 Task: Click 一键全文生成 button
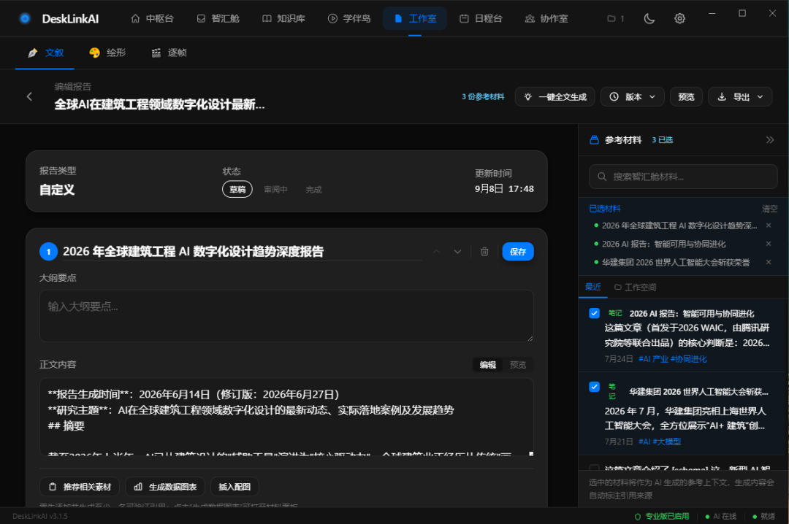point(555,96)
